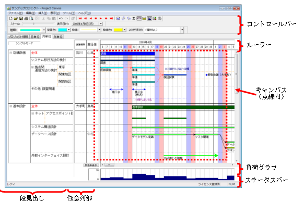This screenshot has width=305, height=202.
Task: Switch to the 年単位 tab
Action: [58, 36]
